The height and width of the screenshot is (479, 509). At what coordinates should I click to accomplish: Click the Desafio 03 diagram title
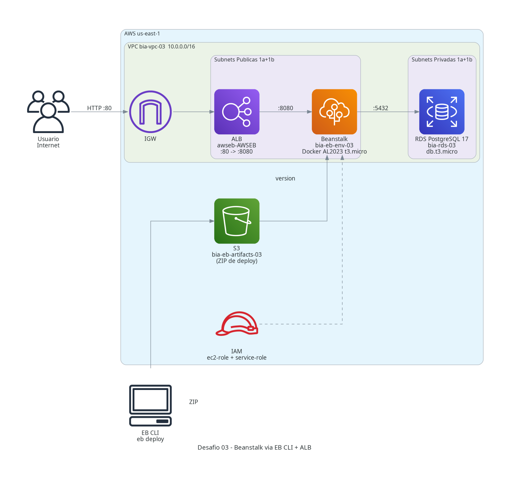click(254, 447)
